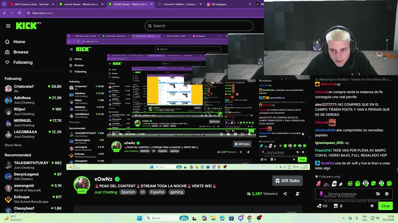
Task: Open the Kick sidebar hamburger menu
Action: 8,26
